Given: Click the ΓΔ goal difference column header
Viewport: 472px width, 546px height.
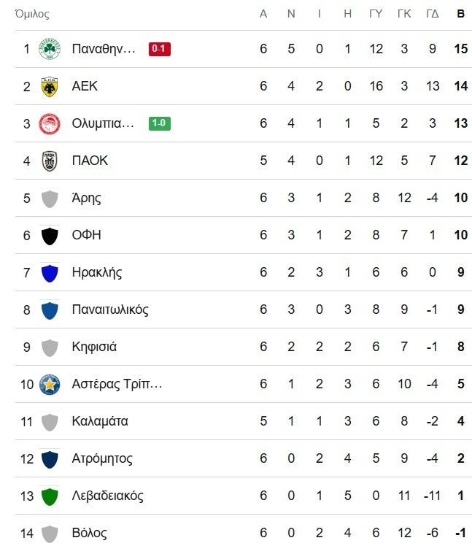Looking at the screenshot, I should click(x=433, y=14).
